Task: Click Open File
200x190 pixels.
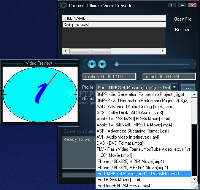Action: coord(183,19)
